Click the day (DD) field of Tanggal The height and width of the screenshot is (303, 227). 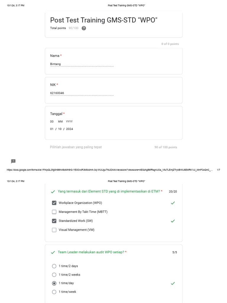52,129
